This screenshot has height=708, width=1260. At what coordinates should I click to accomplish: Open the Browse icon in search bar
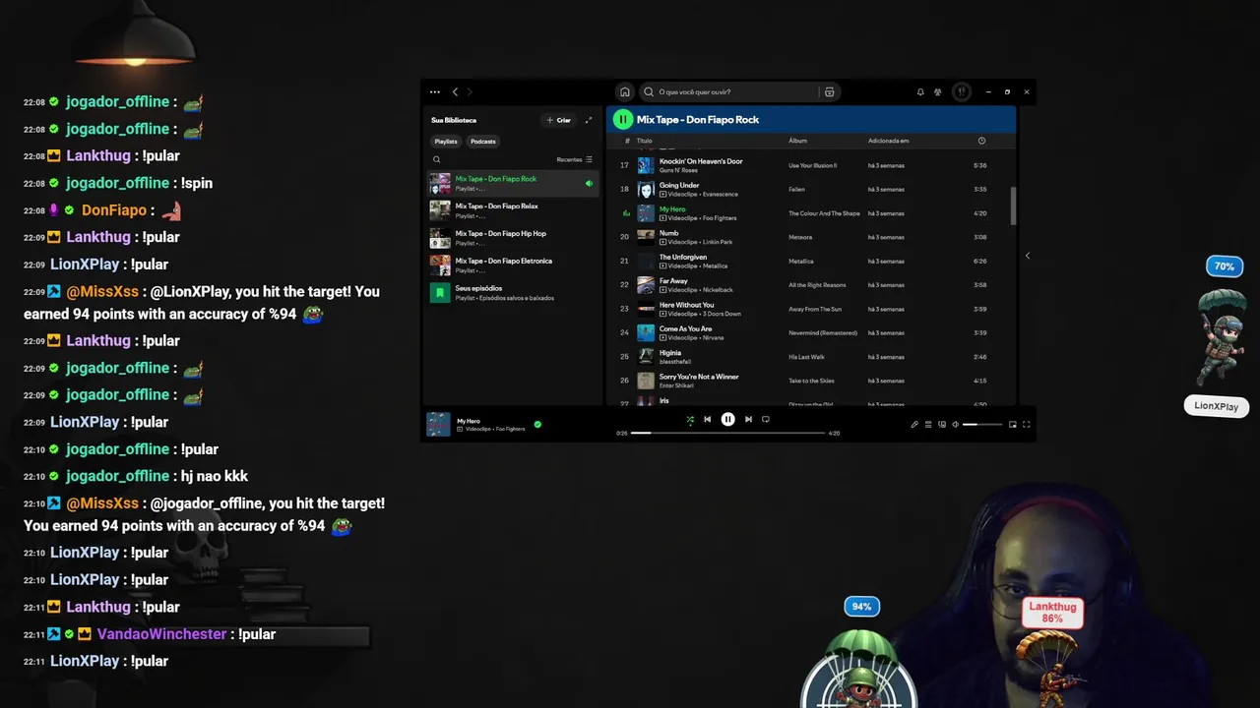pos(830,91)
